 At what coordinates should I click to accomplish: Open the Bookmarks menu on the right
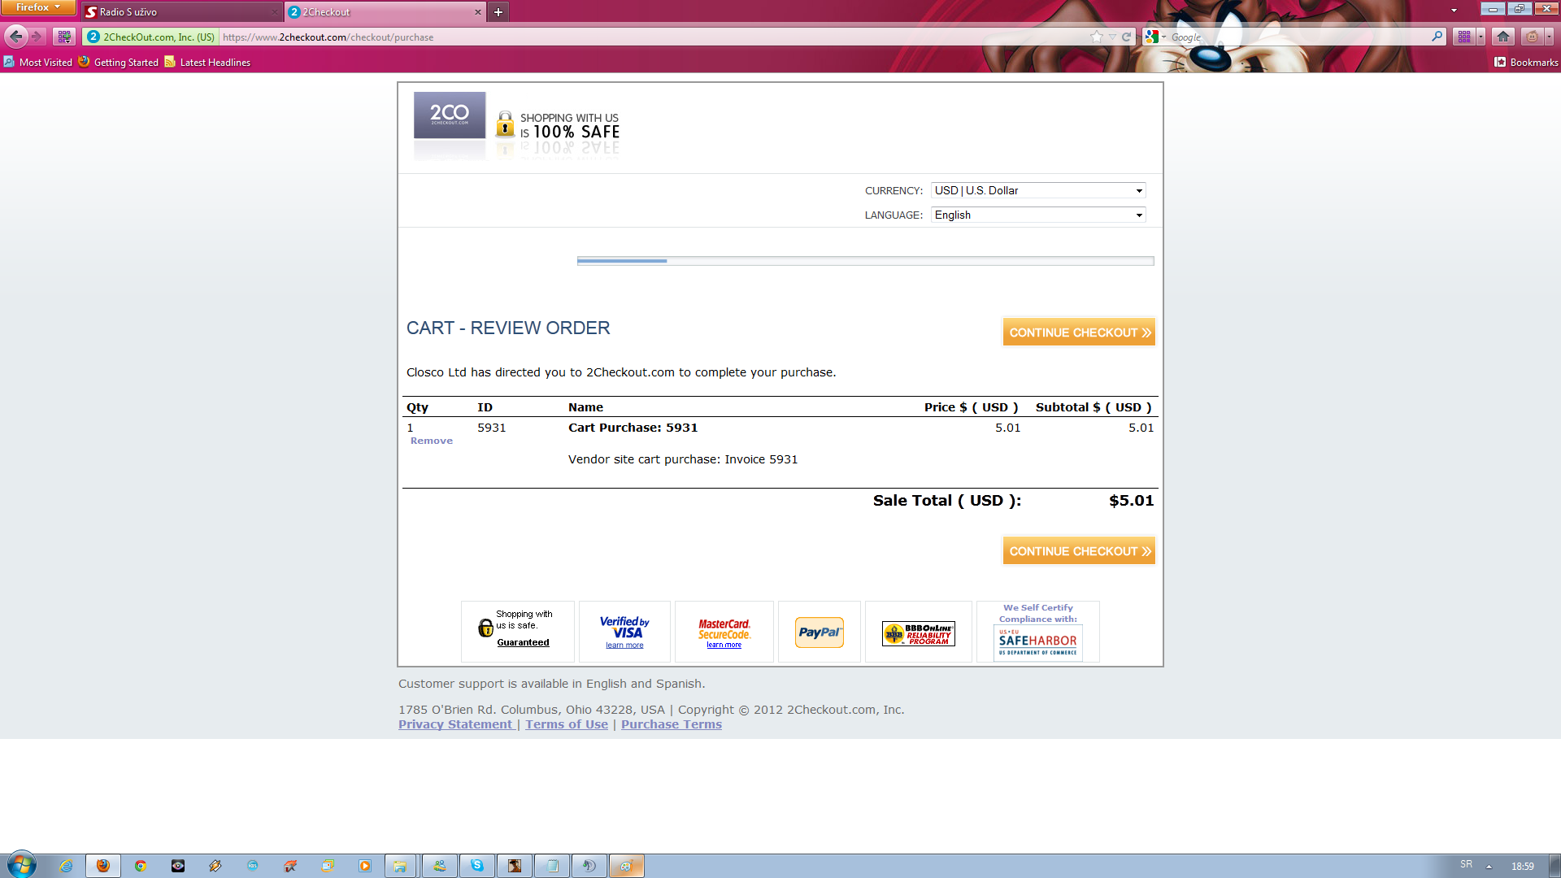(x=1526, y=62)
